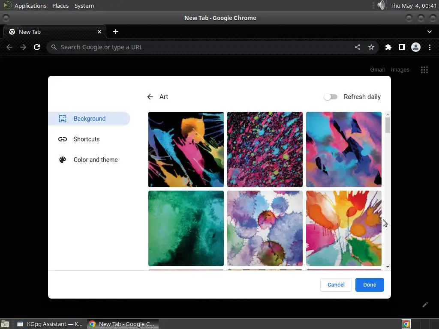
Task: Toggle Refresh daily switch
Action: [331, 97]
